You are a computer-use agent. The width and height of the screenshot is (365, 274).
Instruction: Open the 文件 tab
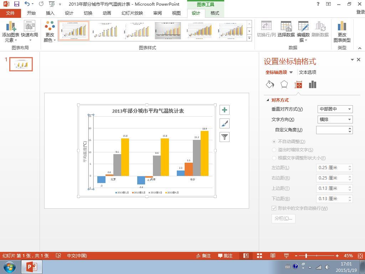[x=10, y=13]
